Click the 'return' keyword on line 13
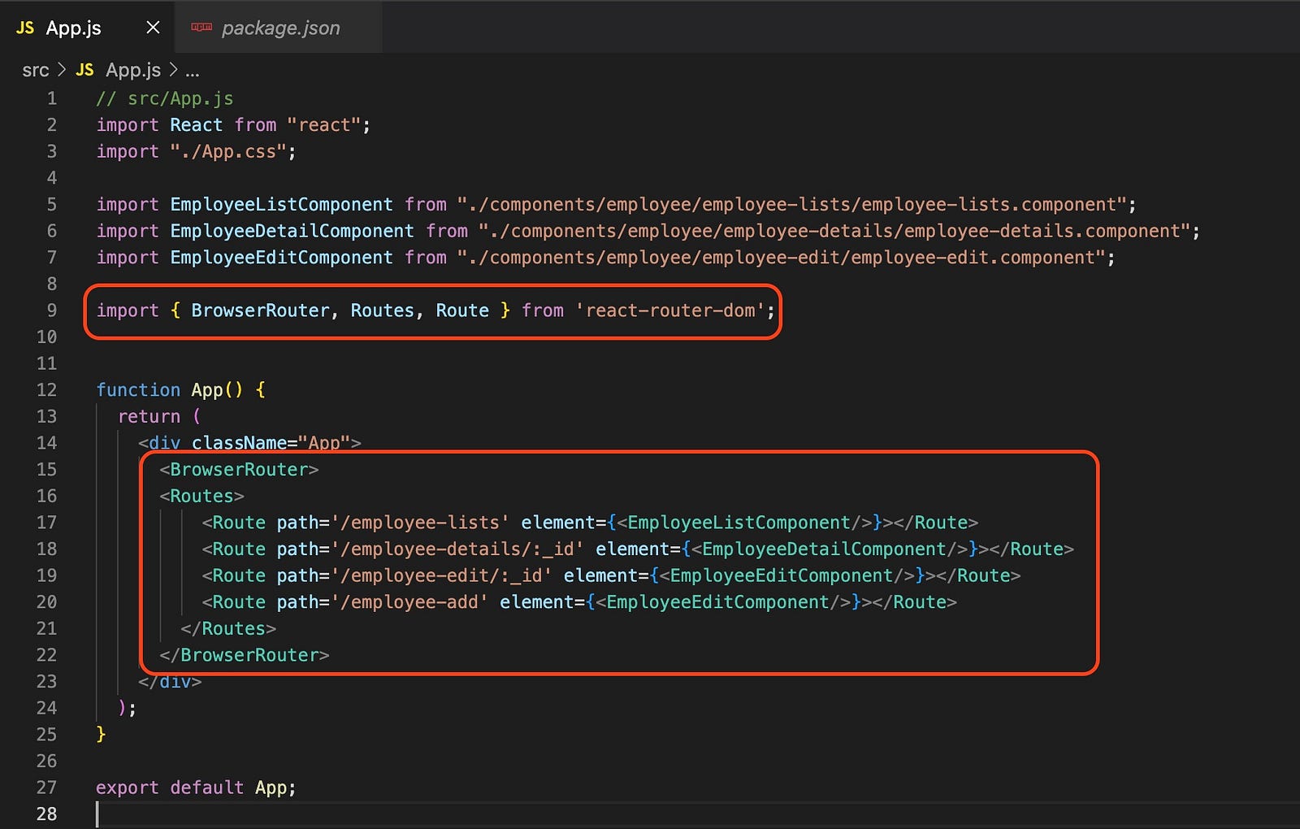The width and height of the screenshot is (1300, 829). tap(149, 417)
